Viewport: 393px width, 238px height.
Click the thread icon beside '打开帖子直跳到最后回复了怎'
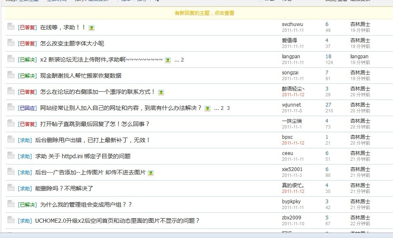[x=11, y=123]
